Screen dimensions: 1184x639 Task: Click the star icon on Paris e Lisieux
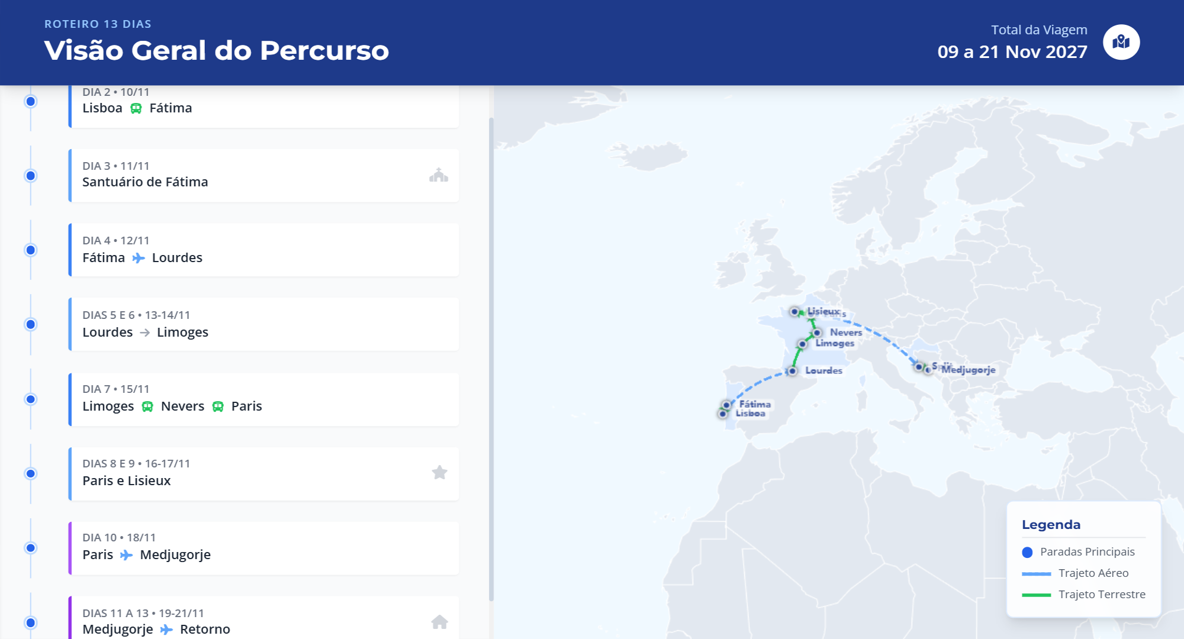[x=439, y=472]
